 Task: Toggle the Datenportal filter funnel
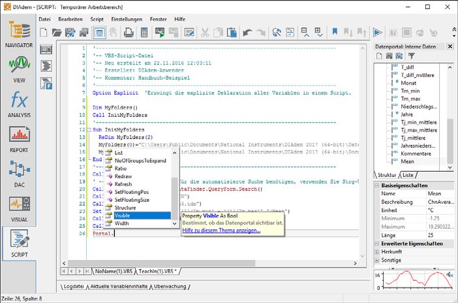click(x=411, y=56)
